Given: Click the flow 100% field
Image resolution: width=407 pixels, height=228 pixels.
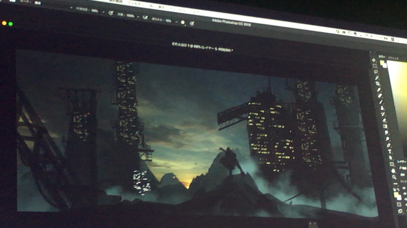Looking at the screenshot, I should click(x=130, y=16).
